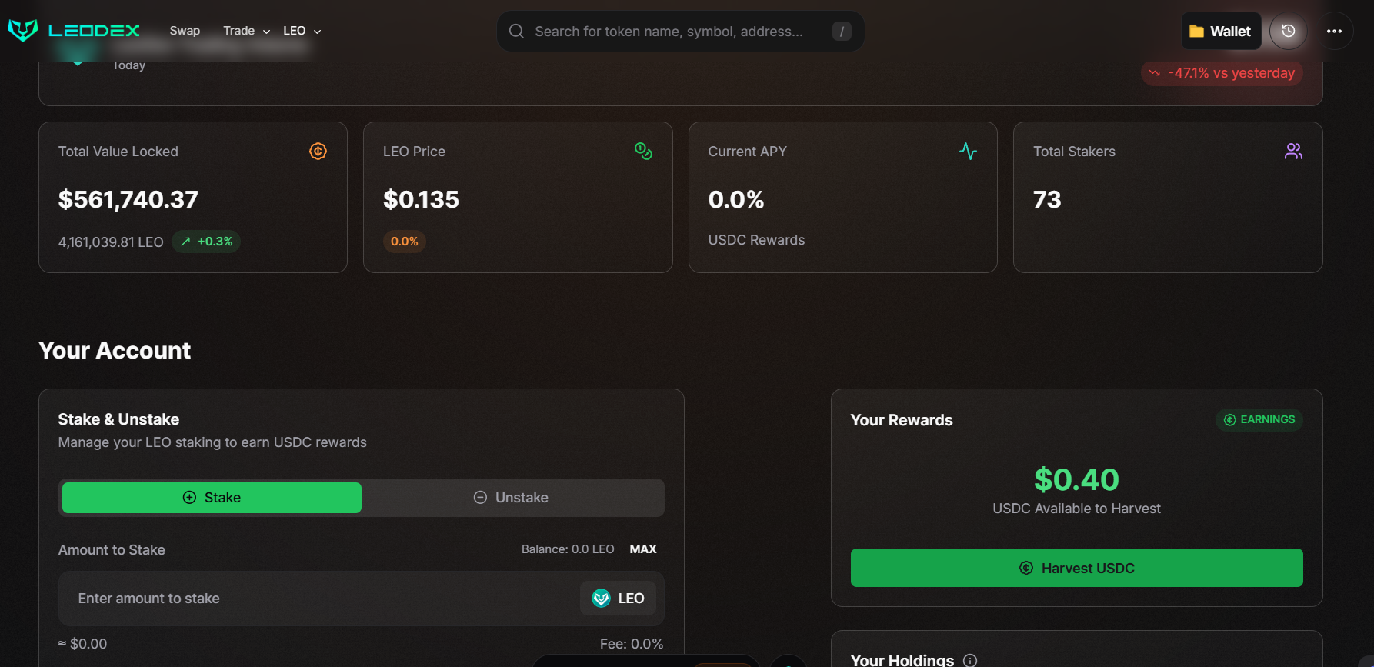Open the transaction history clock icon

[x=1288, y=32]
